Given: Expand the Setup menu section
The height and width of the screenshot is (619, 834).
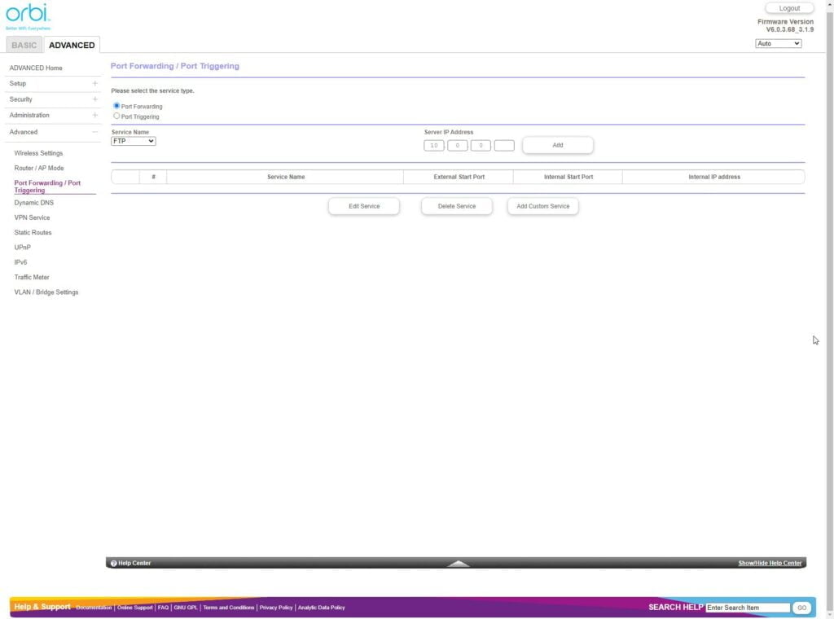Looking at the screenshot, I should (x=94, y=83).
